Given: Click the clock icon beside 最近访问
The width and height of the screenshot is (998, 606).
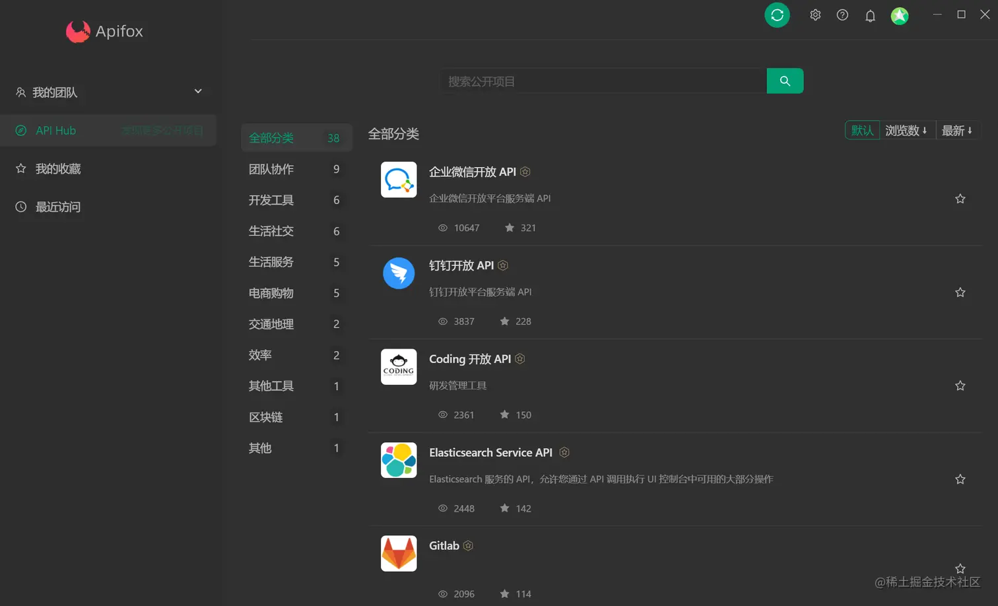Looking at the screenshot, I should pyautogui.click(x=21, y=207).
